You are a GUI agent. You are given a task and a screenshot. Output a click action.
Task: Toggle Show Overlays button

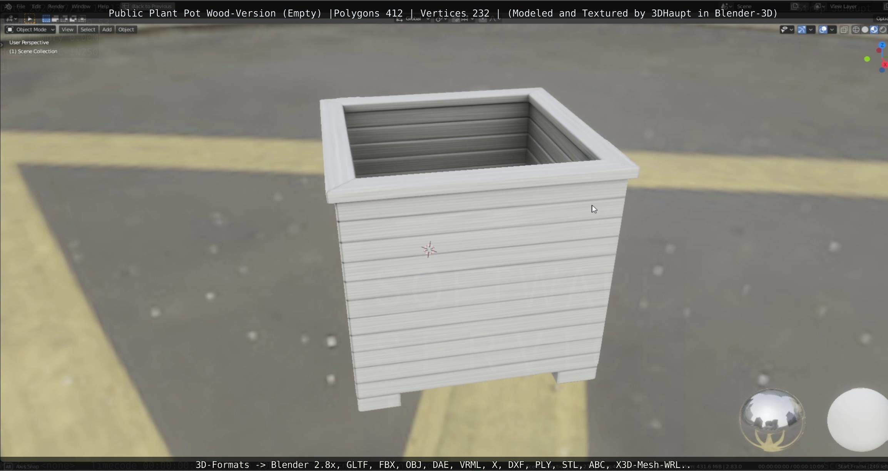point(823,30)
